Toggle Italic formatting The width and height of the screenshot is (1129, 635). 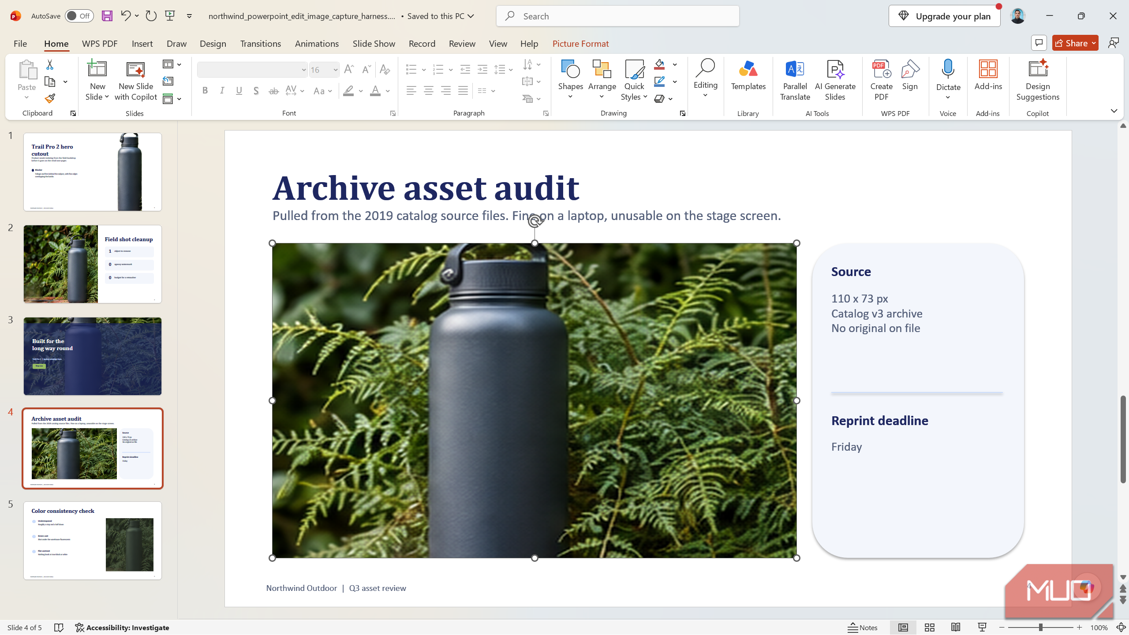222,91
